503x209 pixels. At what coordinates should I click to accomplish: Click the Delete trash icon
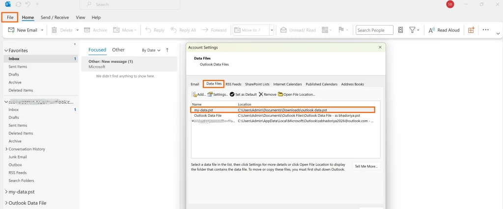[x=54, y=30]
